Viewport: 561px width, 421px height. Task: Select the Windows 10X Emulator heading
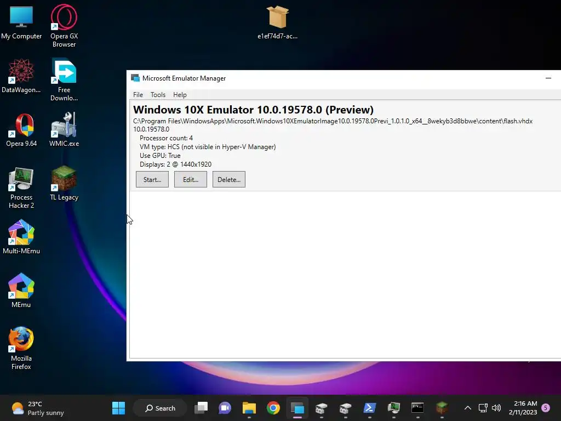coord(253,110)
